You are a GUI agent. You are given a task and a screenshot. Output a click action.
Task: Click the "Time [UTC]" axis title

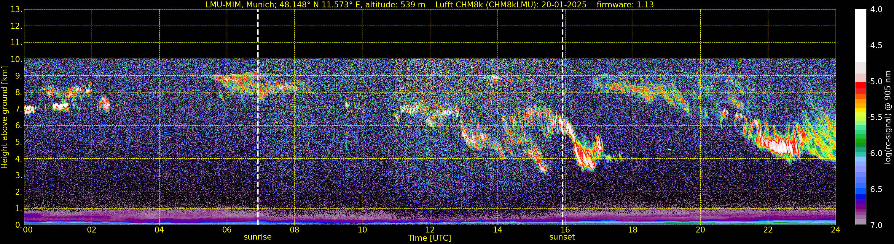(430, 238)
